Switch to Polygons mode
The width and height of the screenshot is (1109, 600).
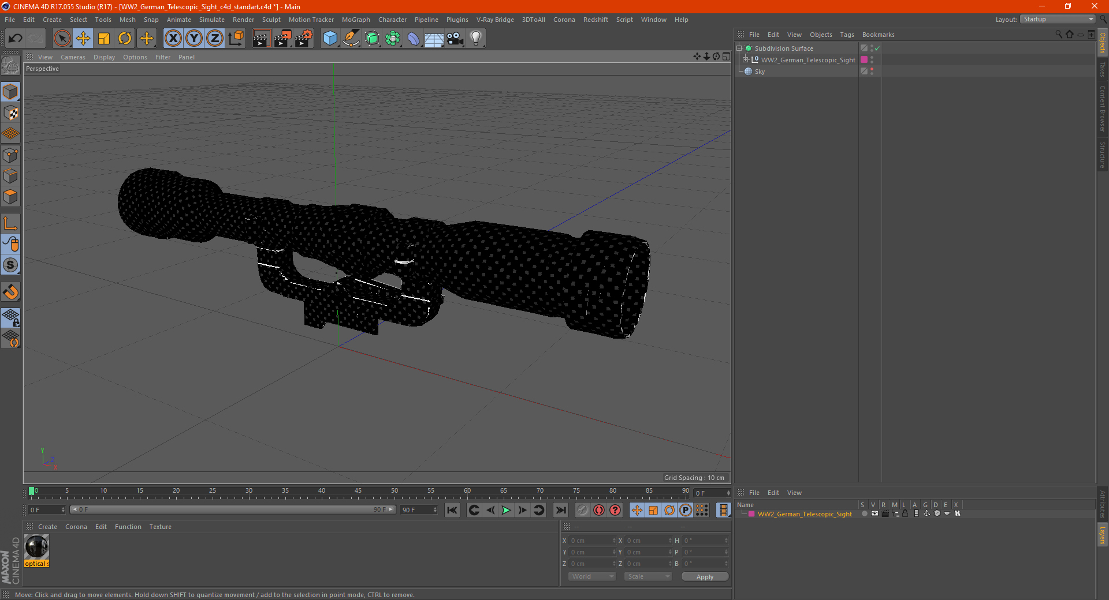point(11,197)
